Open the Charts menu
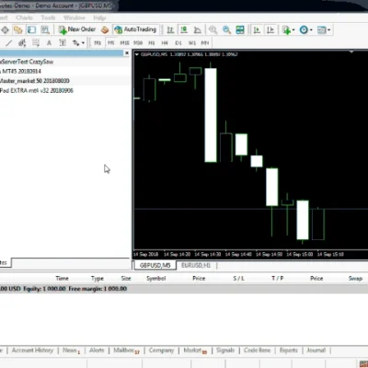 click(24, 17)
